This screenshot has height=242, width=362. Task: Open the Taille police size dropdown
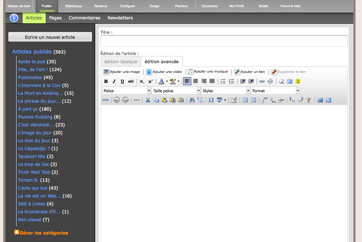click(x=176, y=91)
